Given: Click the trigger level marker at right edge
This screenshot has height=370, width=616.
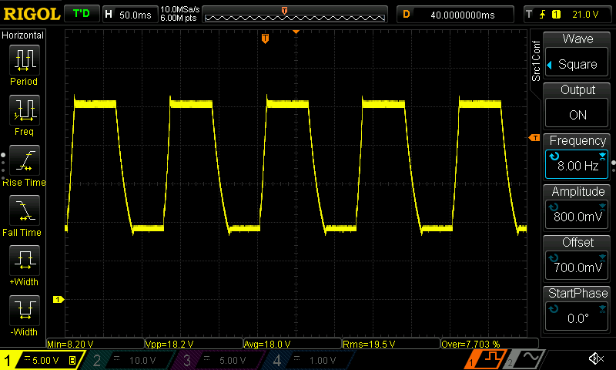Looking at the screenshot, I should [x=534, y=138].
